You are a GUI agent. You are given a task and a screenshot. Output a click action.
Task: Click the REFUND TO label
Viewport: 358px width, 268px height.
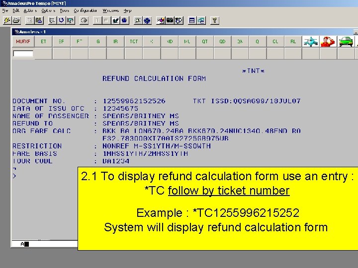(x=33, y=124)
